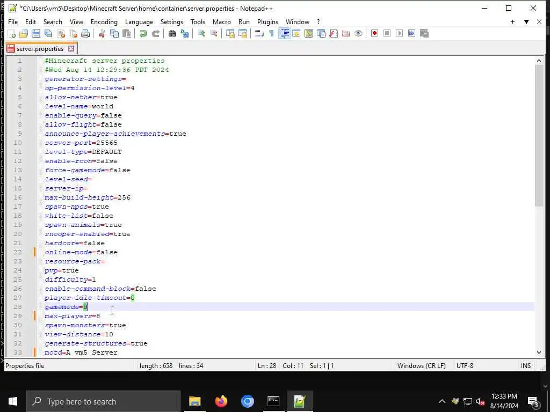This screenshot has width=550, height=412.
Task: Click the Print toolbar icon
Action: [85, 33]
